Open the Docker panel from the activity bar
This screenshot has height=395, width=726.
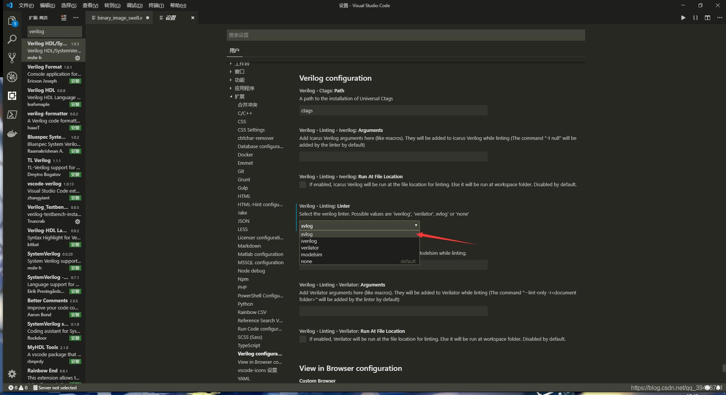12,133
